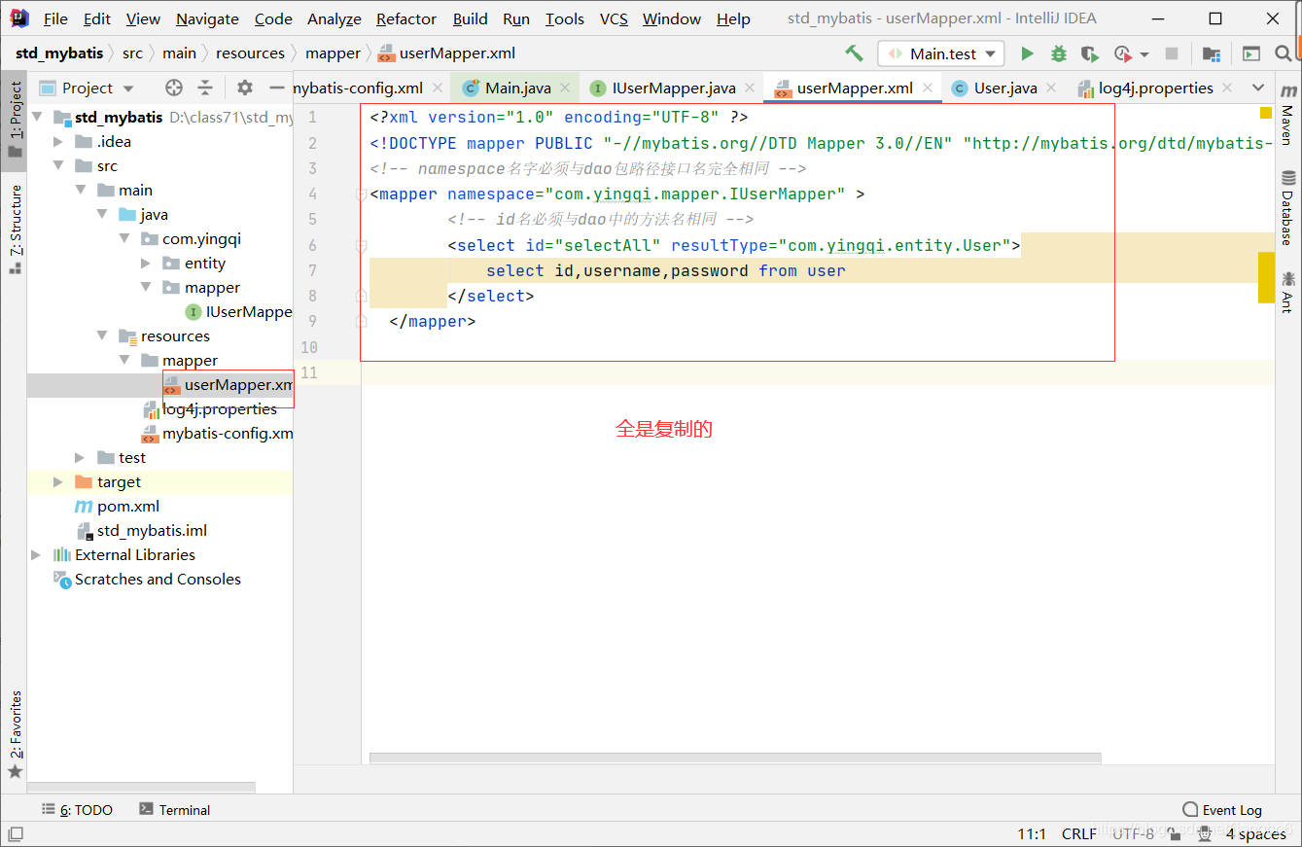Open the Refactor menu
The height and width of the screenshot is (847, 1302).
click(406, 18)
